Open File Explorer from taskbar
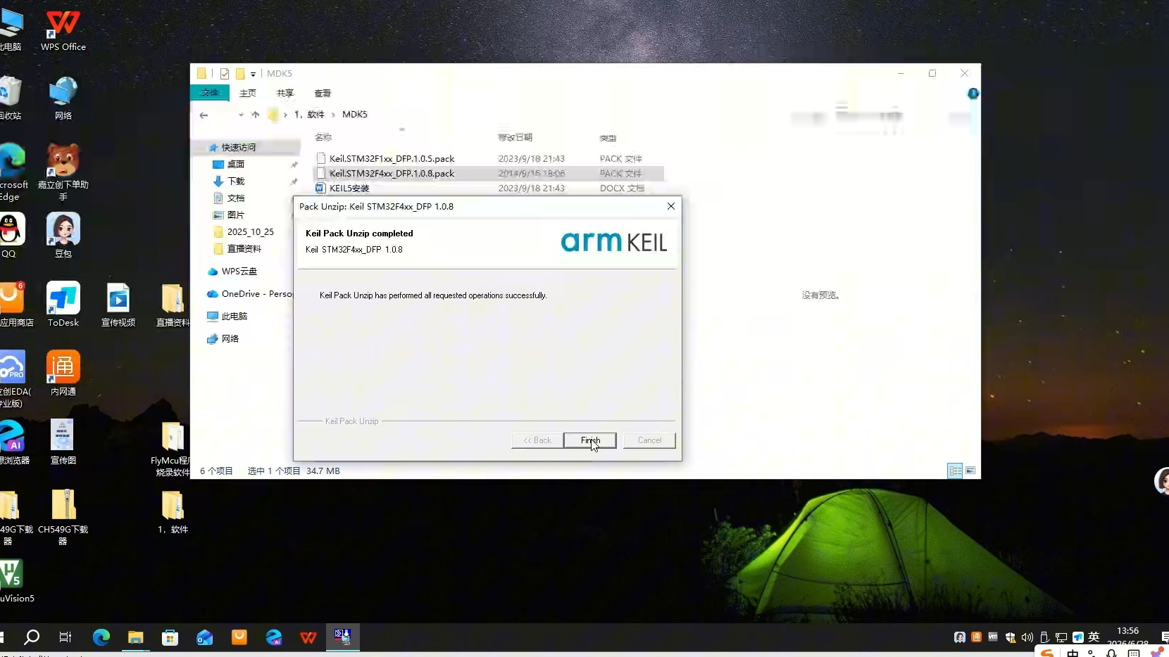 point(136,637)
